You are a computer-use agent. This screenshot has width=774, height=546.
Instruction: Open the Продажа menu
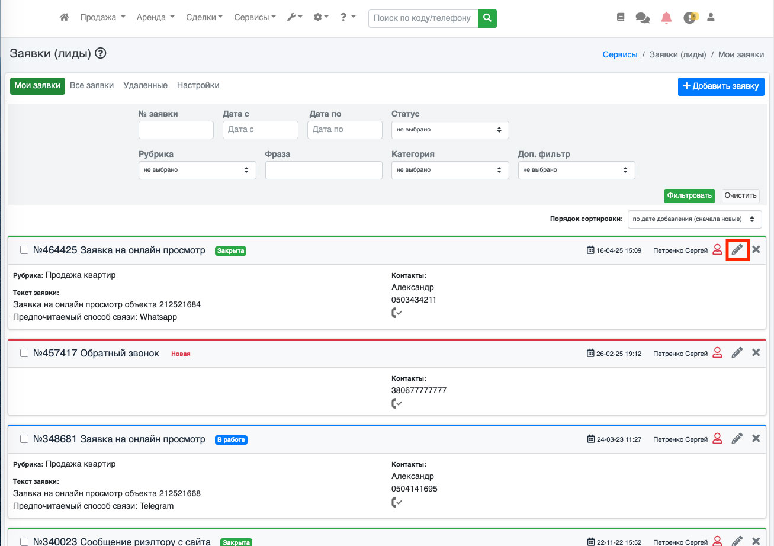(x=102, y=18)
